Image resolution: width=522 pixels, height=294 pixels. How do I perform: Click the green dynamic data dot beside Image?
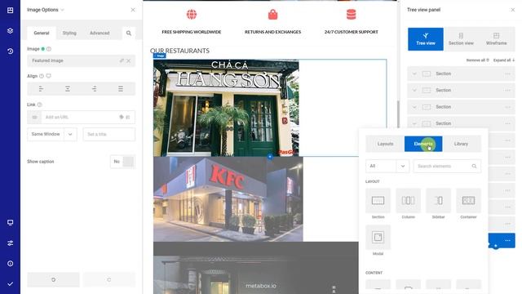click(x=43, y=49)
